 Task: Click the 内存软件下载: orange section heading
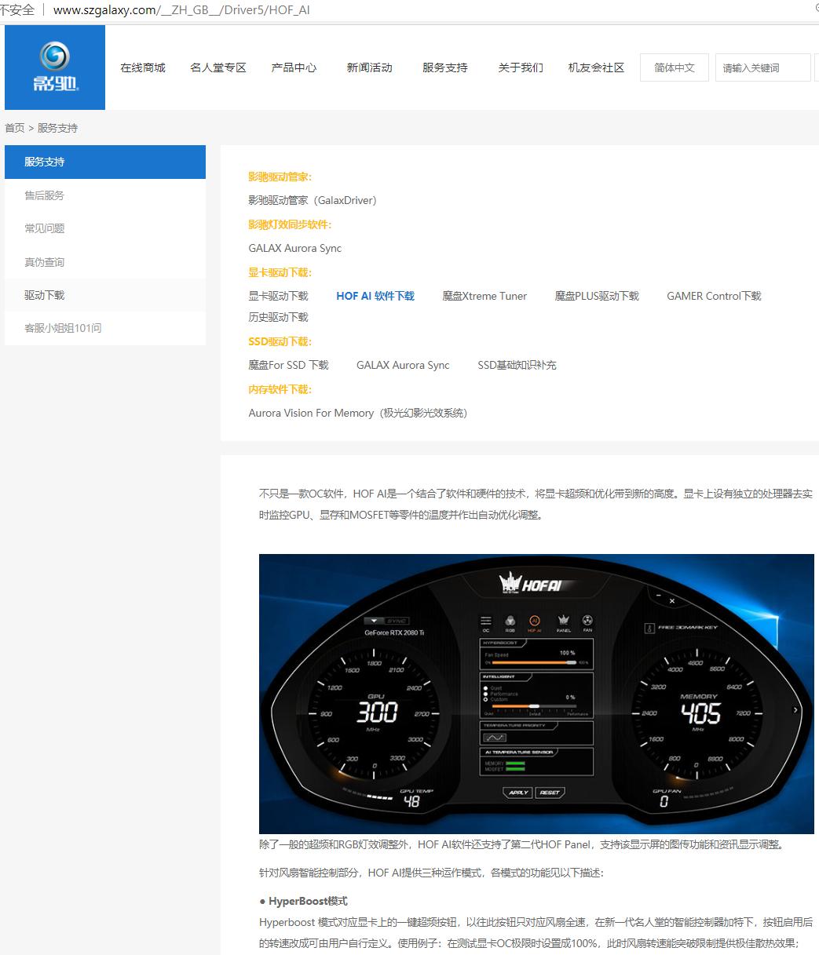coord(280,389)
